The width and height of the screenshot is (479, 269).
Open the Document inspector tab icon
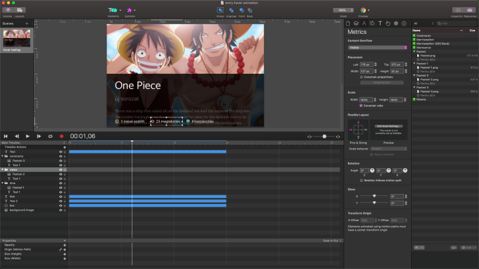[x=348, y=23]
